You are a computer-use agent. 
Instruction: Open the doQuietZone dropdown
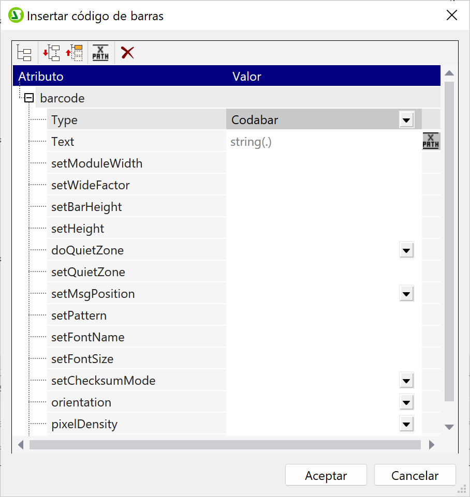coord(406,250)
